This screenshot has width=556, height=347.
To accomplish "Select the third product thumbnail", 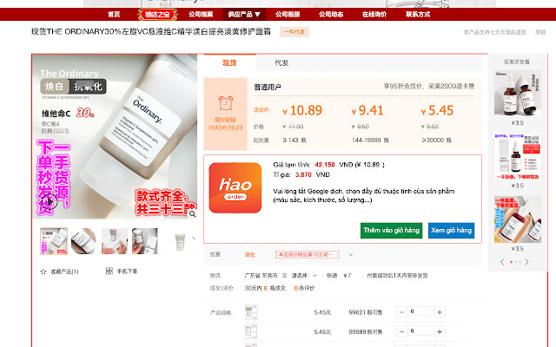I will click(x=114, y=241).
